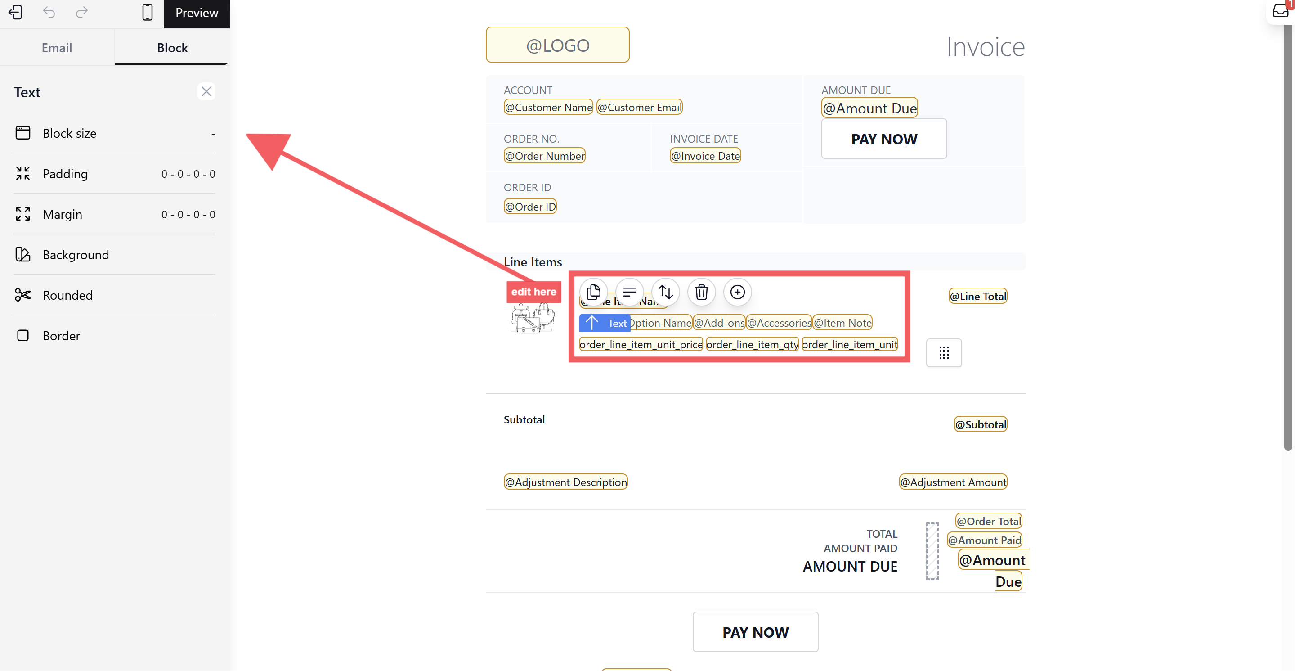Click the exit editor icon
This screenshot has width=1295, height=671.
click(16, 13)
